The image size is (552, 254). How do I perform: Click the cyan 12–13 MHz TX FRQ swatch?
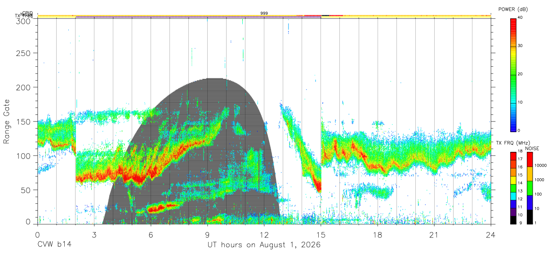coord(513,196)
